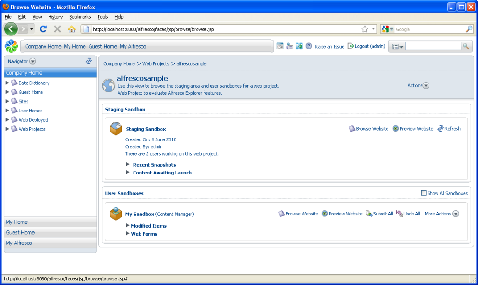Expand the Web Forms section
478x285 pixels.
pos(128,234)
